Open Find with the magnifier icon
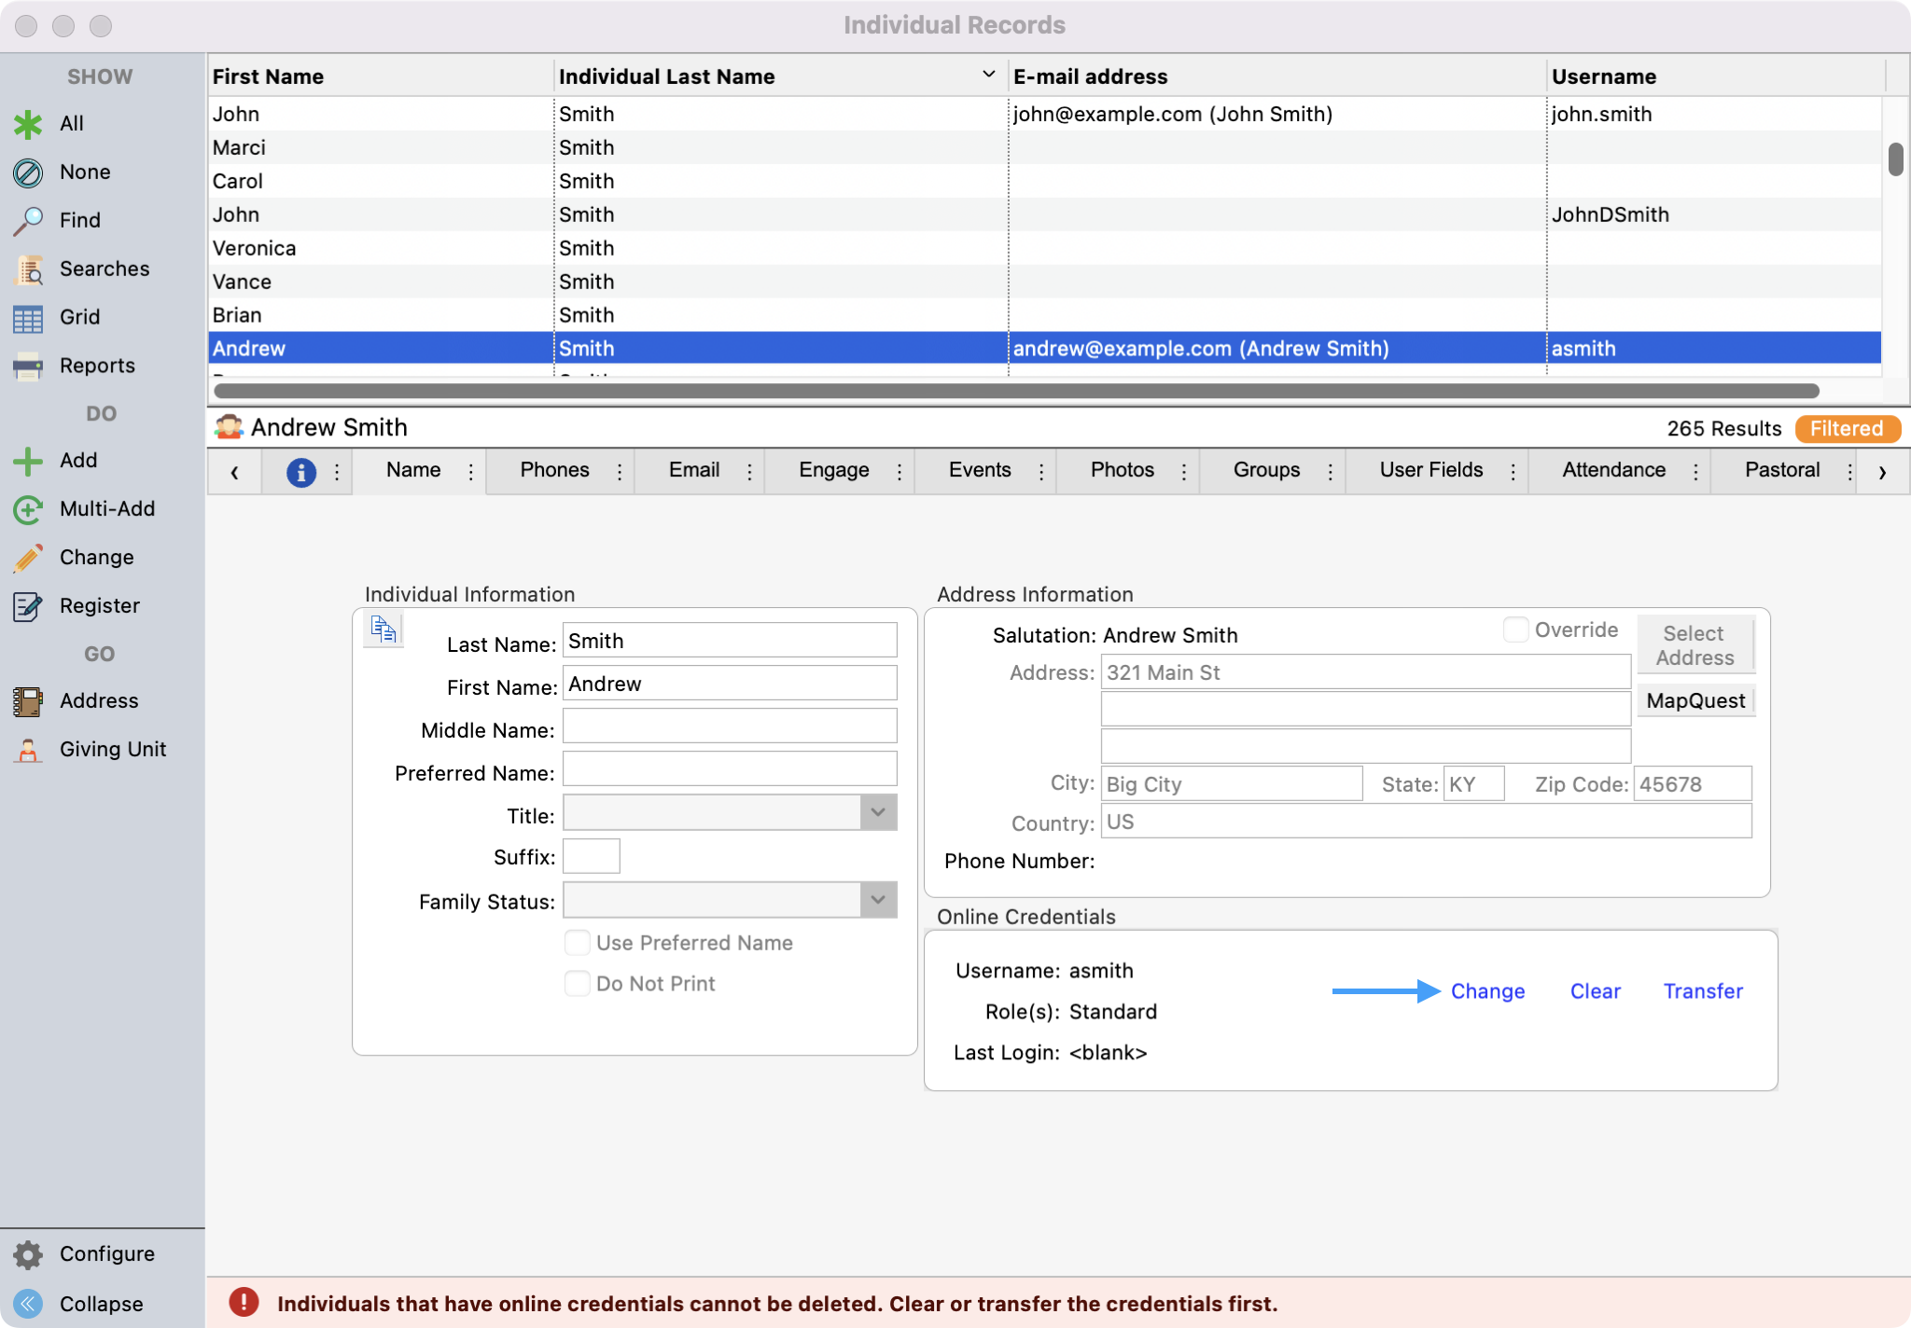1911x1328 pixels. [28, 221]
